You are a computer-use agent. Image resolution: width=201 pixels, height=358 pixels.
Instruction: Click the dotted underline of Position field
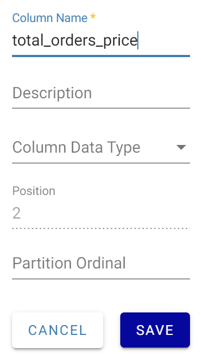(101, 228)
